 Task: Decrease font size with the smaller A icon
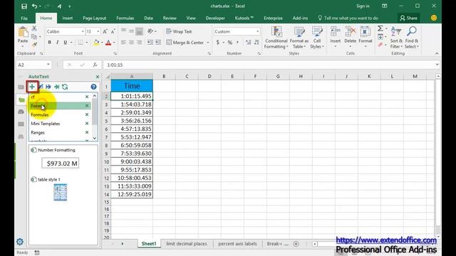point(113,31)
